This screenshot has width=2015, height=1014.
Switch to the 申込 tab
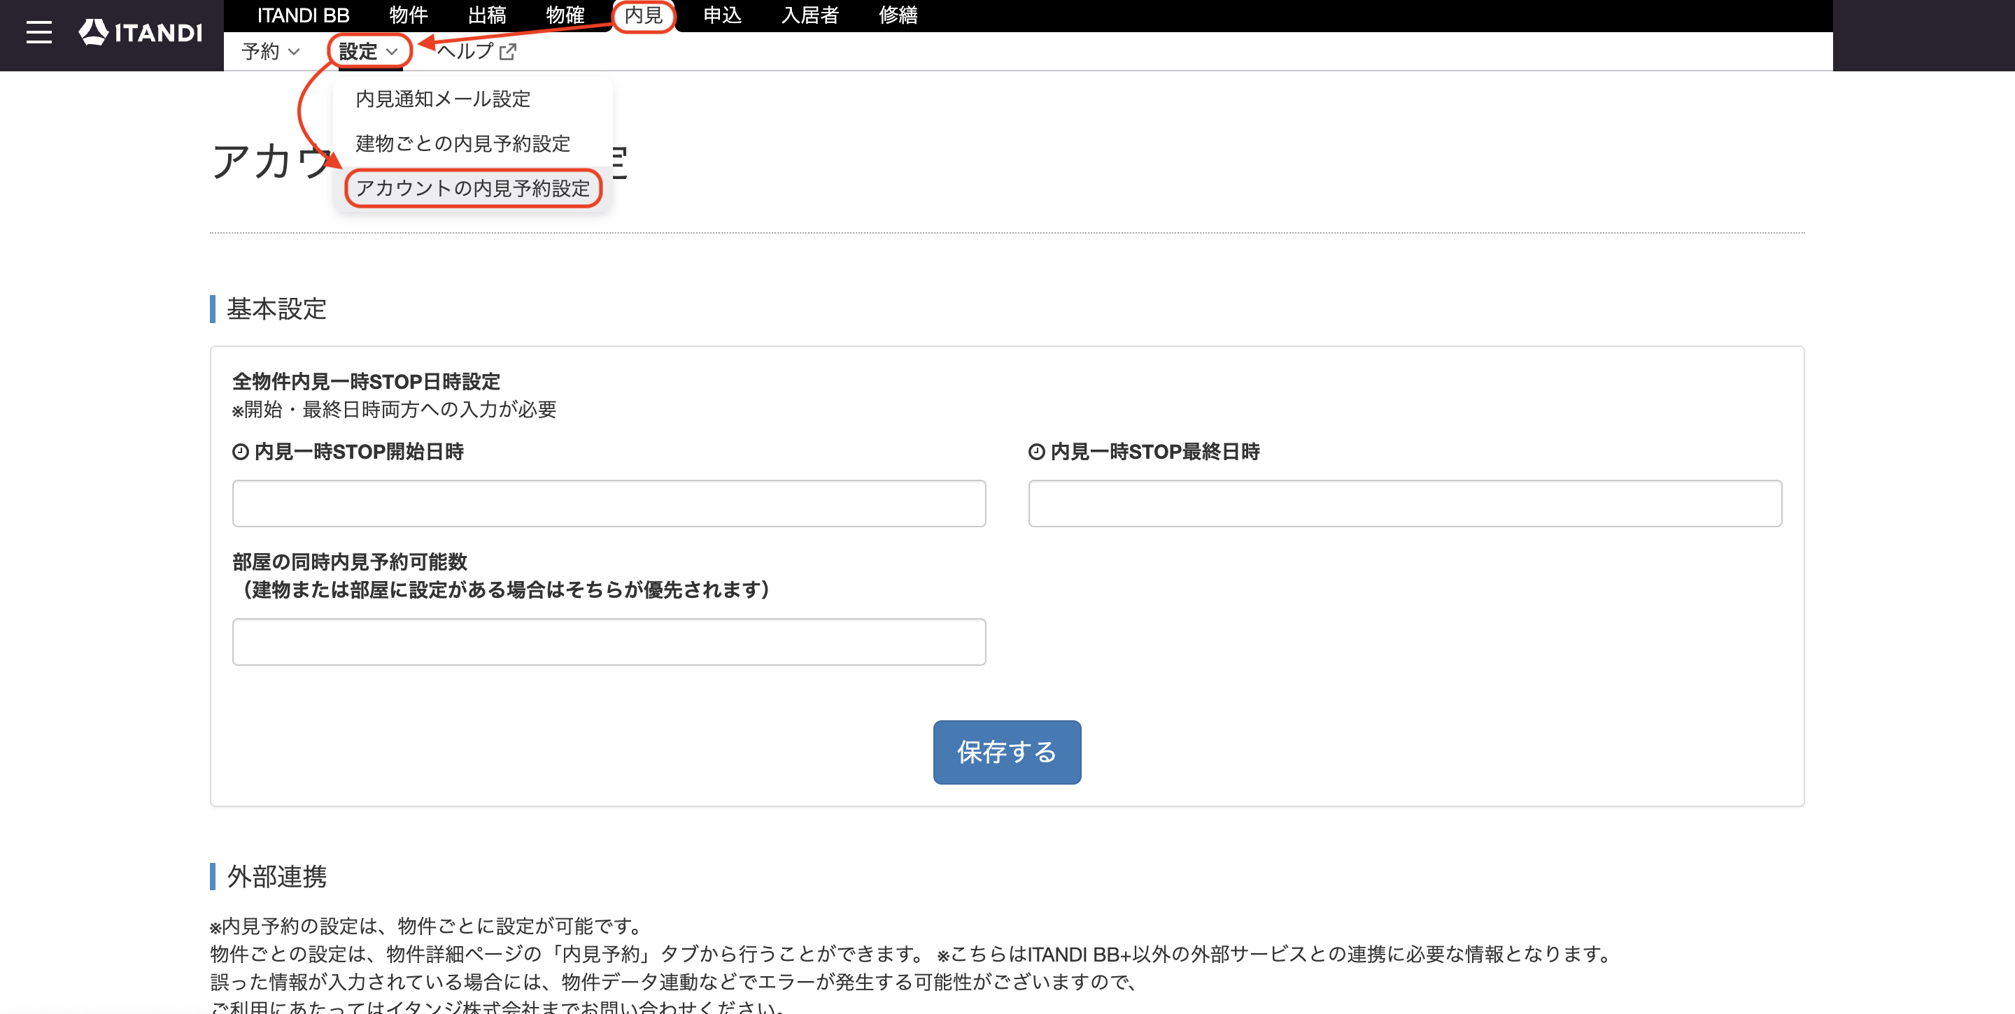click(x=722, y=15)
